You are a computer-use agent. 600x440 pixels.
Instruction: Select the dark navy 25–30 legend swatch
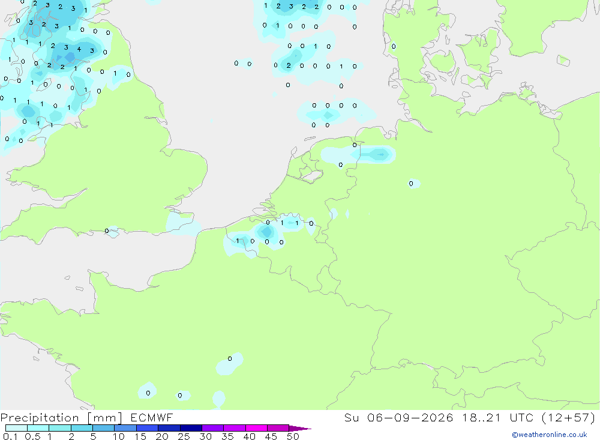pyautogui.click(x=191, y=428)
